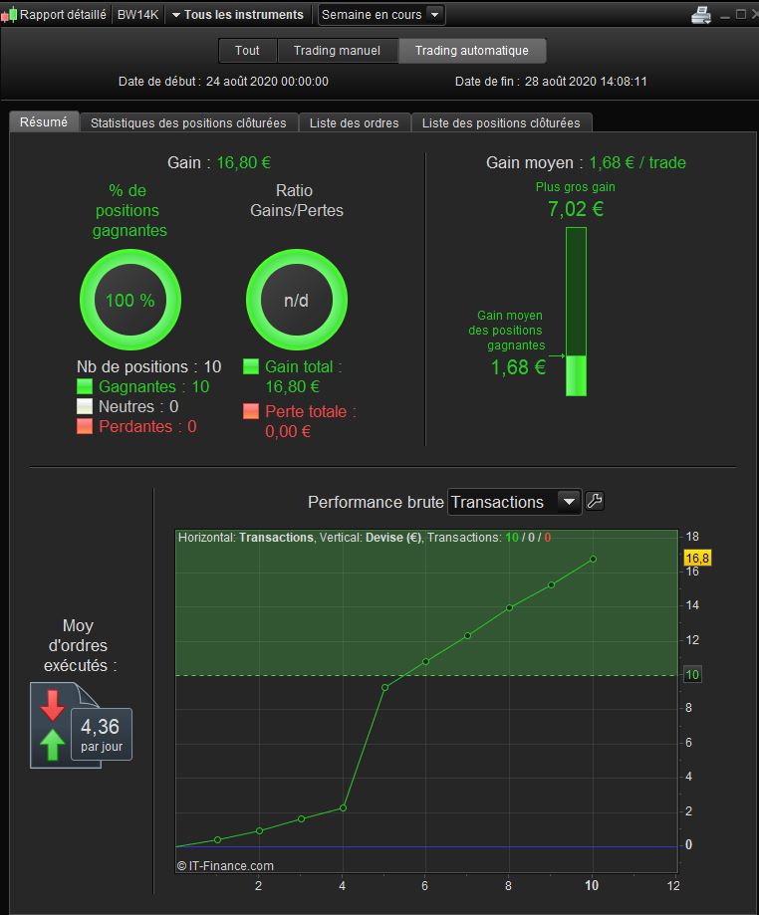The image size is (759, 915).
Task: Click the 100 % winning positions gauge
Action: pyautogui.click(x=130, y=300)
